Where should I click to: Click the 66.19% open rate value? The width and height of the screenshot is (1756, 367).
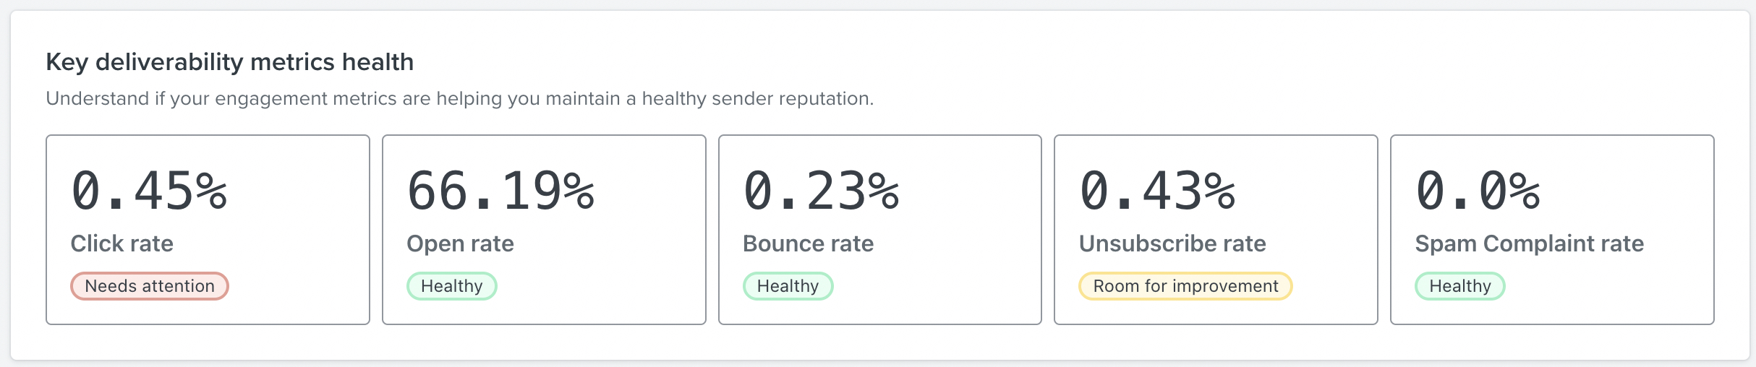(500, 191)
